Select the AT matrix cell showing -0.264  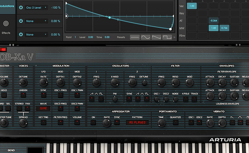click(214, 21)
